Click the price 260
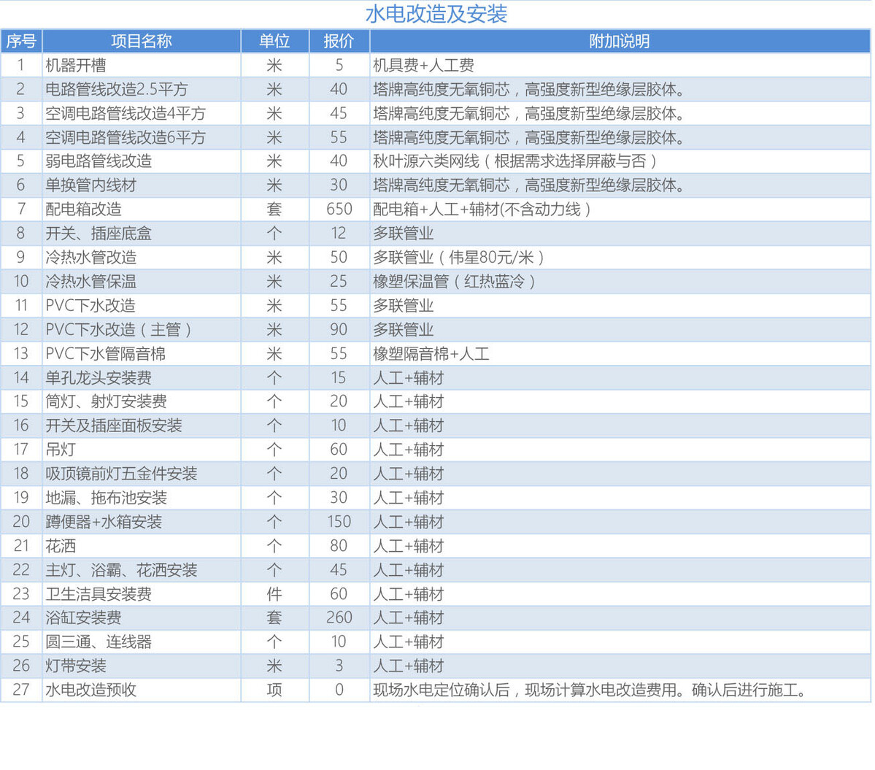 click(x=339, y=617)
